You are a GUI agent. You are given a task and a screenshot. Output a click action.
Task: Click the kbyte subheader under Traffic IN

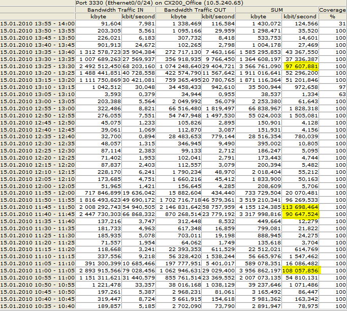[x=99, y=17]
